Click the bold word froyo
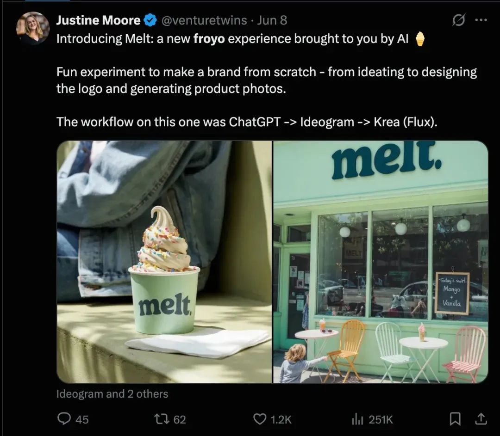Screen dimensions: 500x436 click(x=209, y=39)
